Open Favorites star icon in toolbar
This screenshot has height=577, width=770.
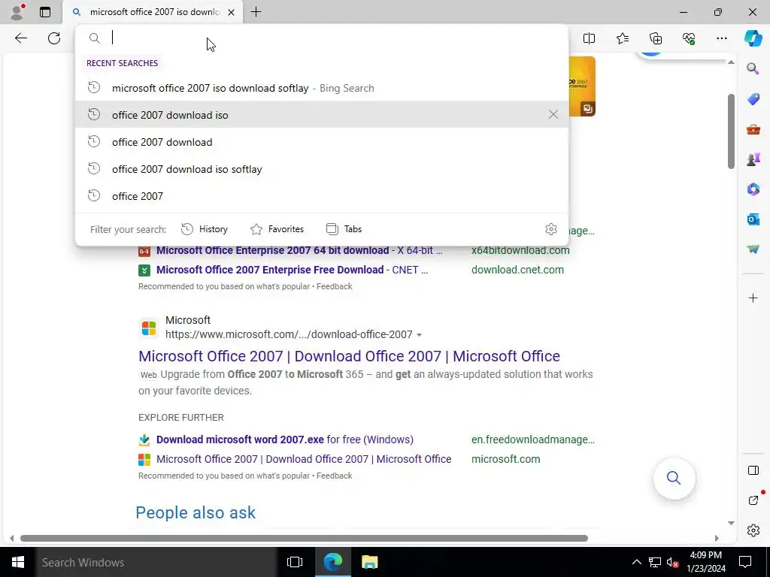point(622,38)
